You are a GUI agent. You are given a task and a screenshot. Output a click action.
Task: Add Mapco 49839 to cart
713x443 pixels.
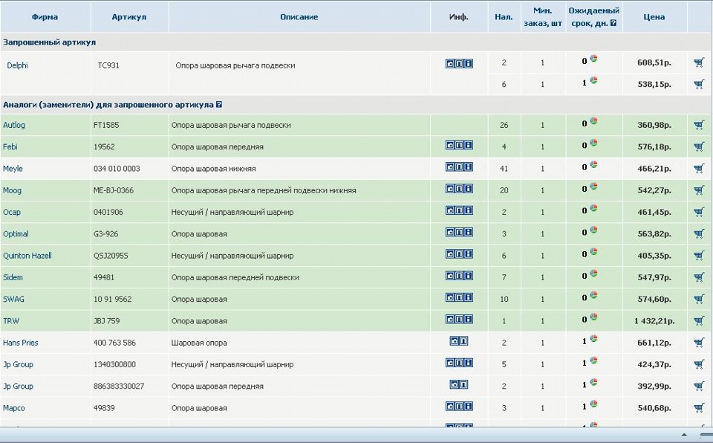click(x=699, y=408)
